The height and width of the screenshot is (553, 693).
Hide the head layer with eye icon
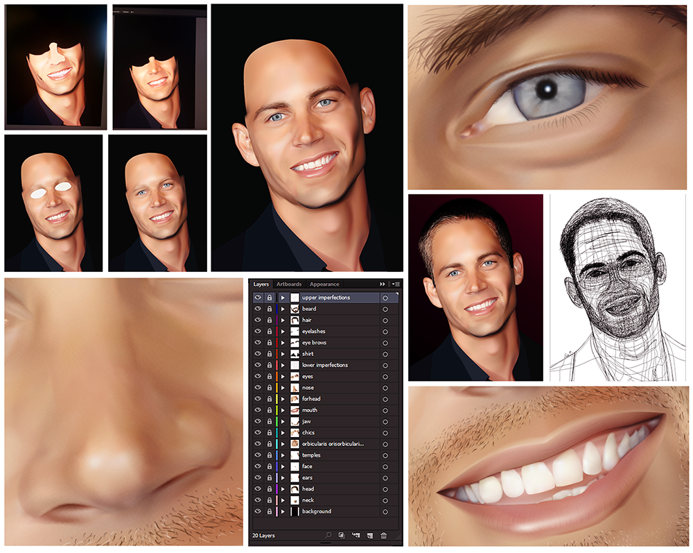pos(258,489)
